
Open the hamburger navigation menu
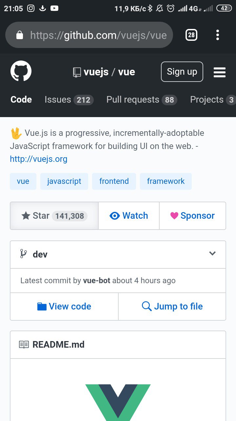[220, 72]
